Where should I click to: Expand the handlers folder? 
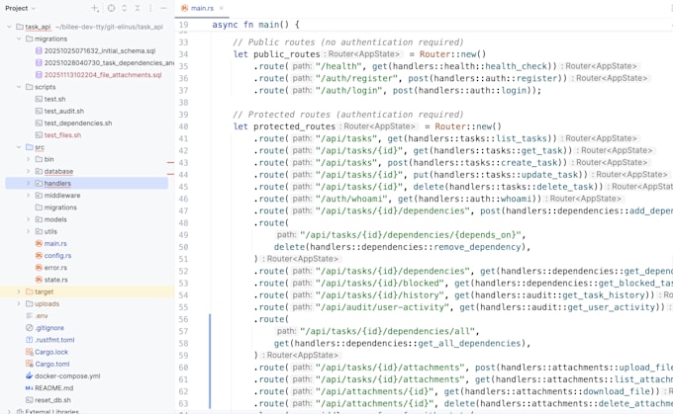click(x=28, y=183)
